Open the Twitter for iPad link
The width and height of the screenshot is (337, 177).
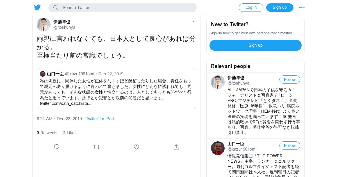pyautogui.click(x=100, y=119)
